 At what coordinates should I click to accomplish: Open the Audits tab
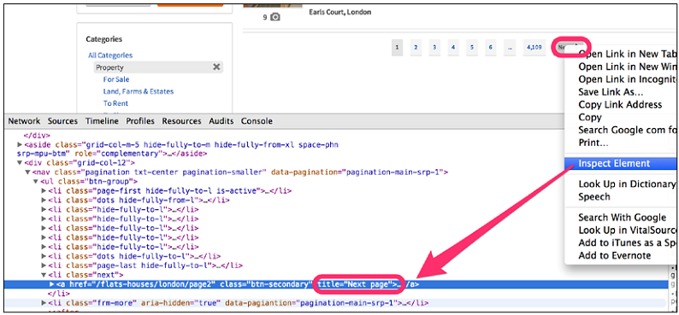pyautogui.click(x=221, y=121)
